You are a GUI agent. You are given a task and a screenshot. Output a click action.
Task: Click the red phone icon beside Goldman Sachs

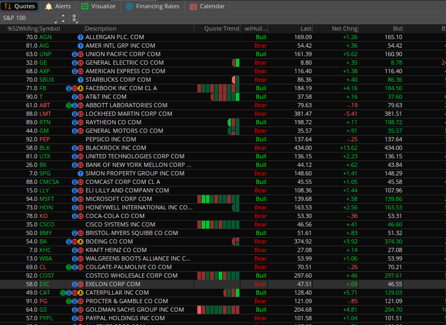[81, 310]
